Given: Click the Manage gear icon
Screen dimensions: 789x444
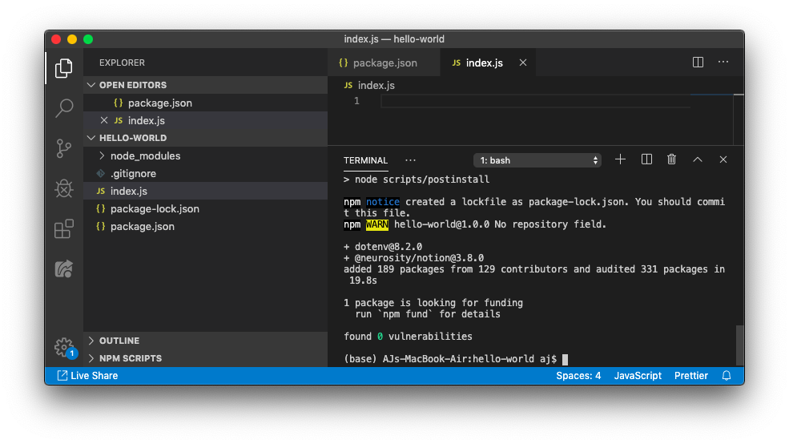Looking at the screenshot, I should (x=64, y=347).
